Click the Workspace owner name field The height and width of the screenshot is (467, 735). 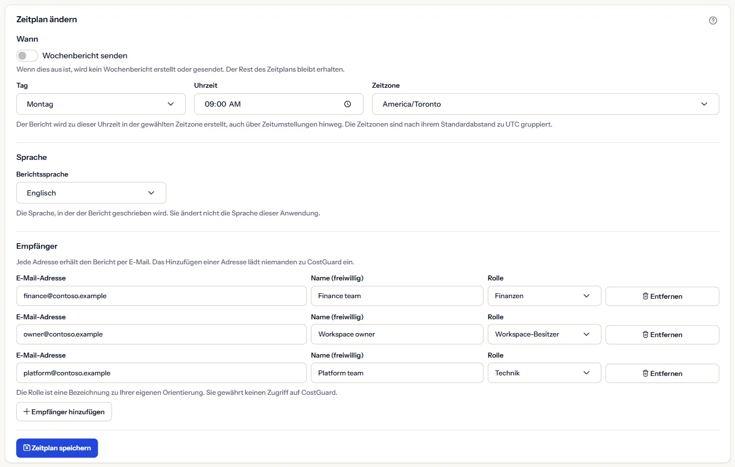point(397,334)
